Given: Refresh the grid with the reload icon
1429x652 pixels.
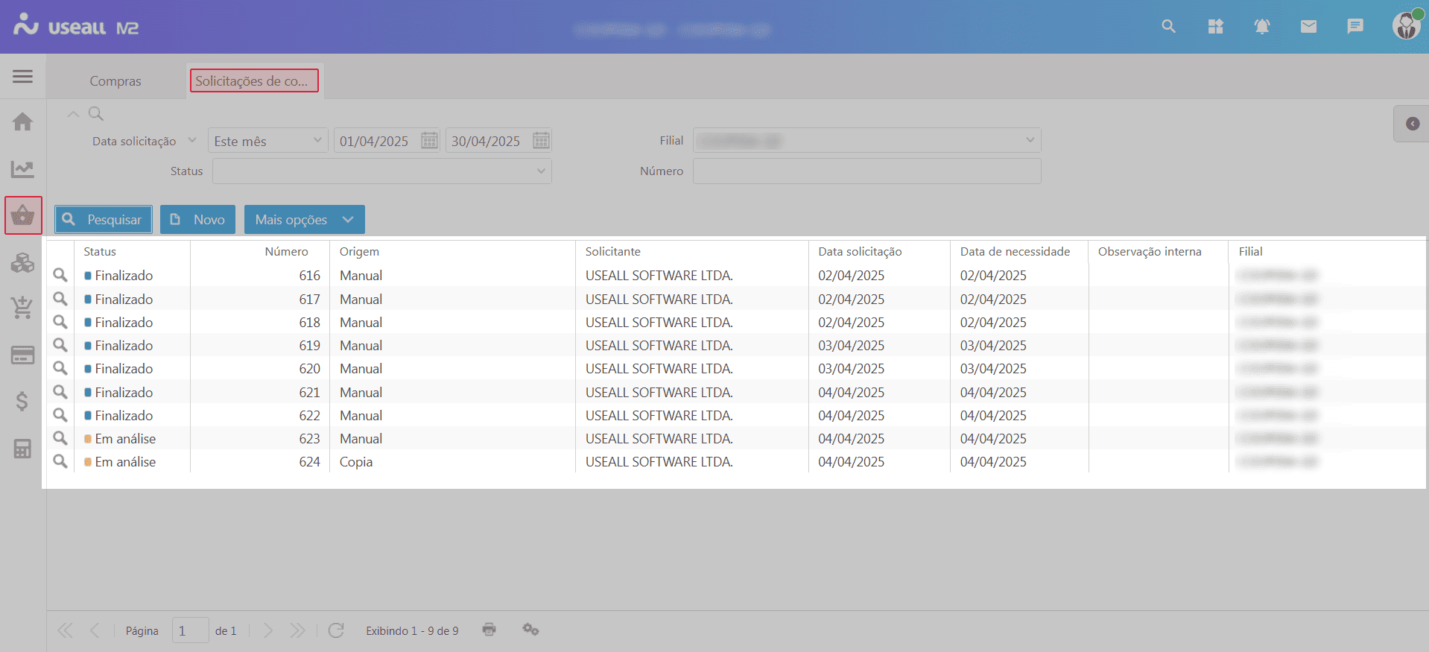Looking at the screenshot, I should pos(336,630).
